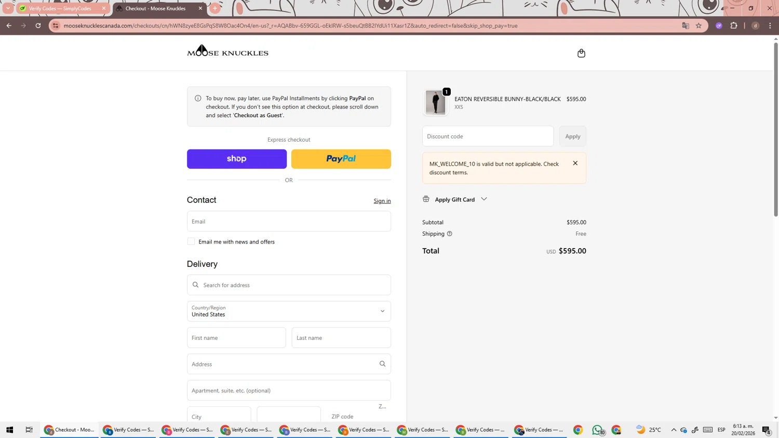Viewport: 779px width, 438px height.
Task: Click the EATON REVERSIBLE BUNNY-BLACK/BLACK product name
Action: pos(507,99)
